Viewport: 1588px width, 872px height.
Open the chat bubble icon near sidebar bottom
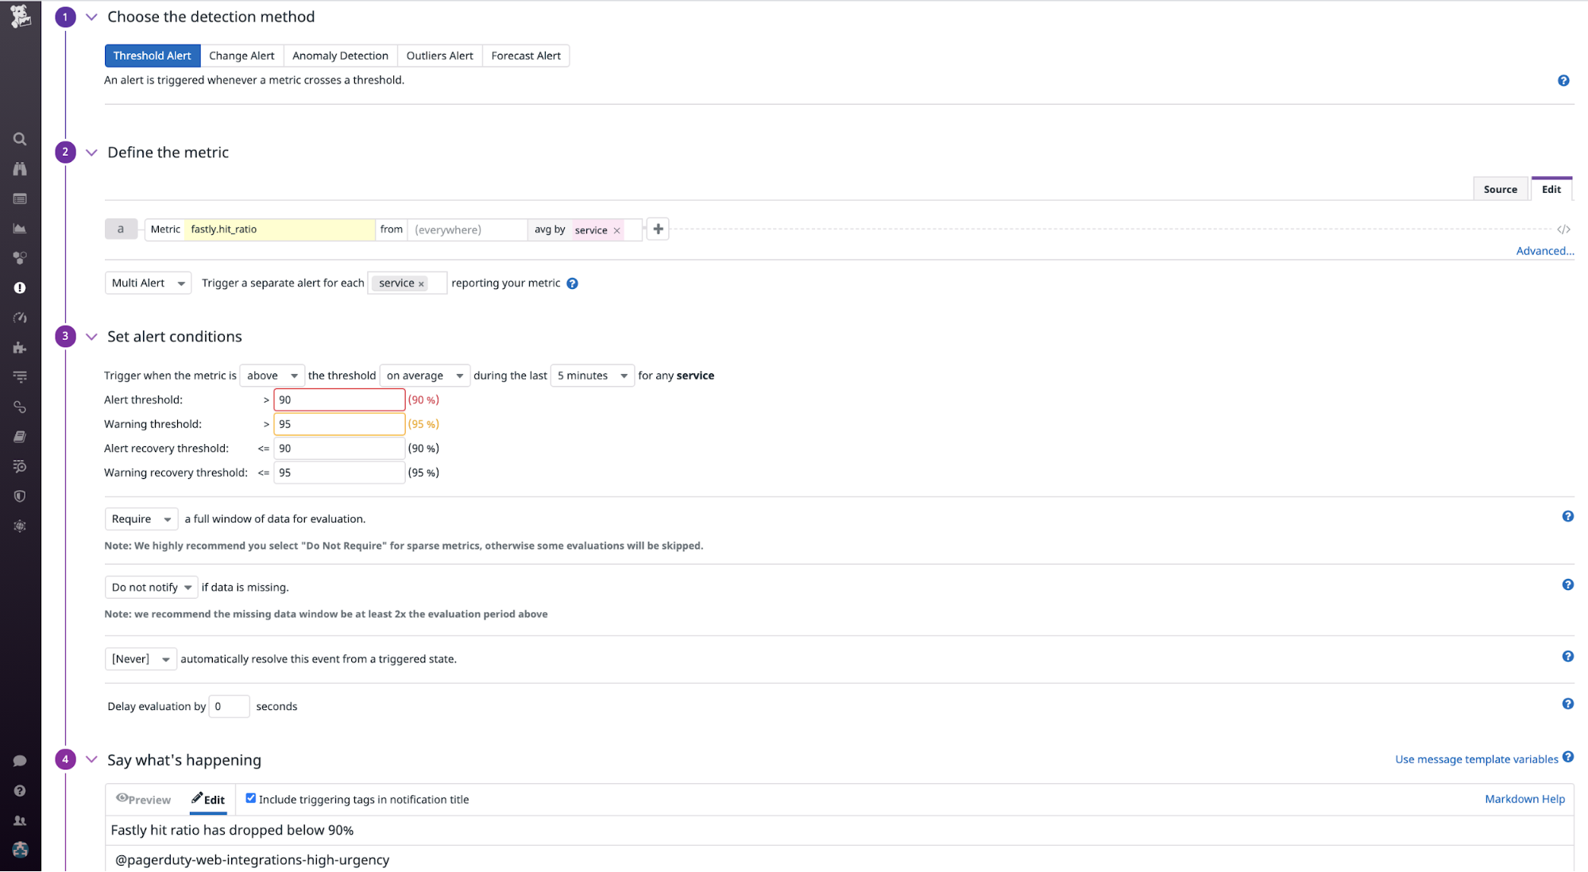(20, 760)
